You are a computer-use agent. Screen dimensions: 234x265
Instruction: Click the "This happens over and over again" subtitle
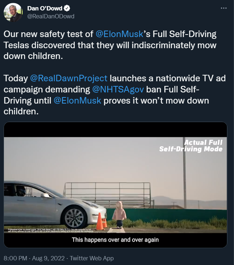click(x=115, y=239)
